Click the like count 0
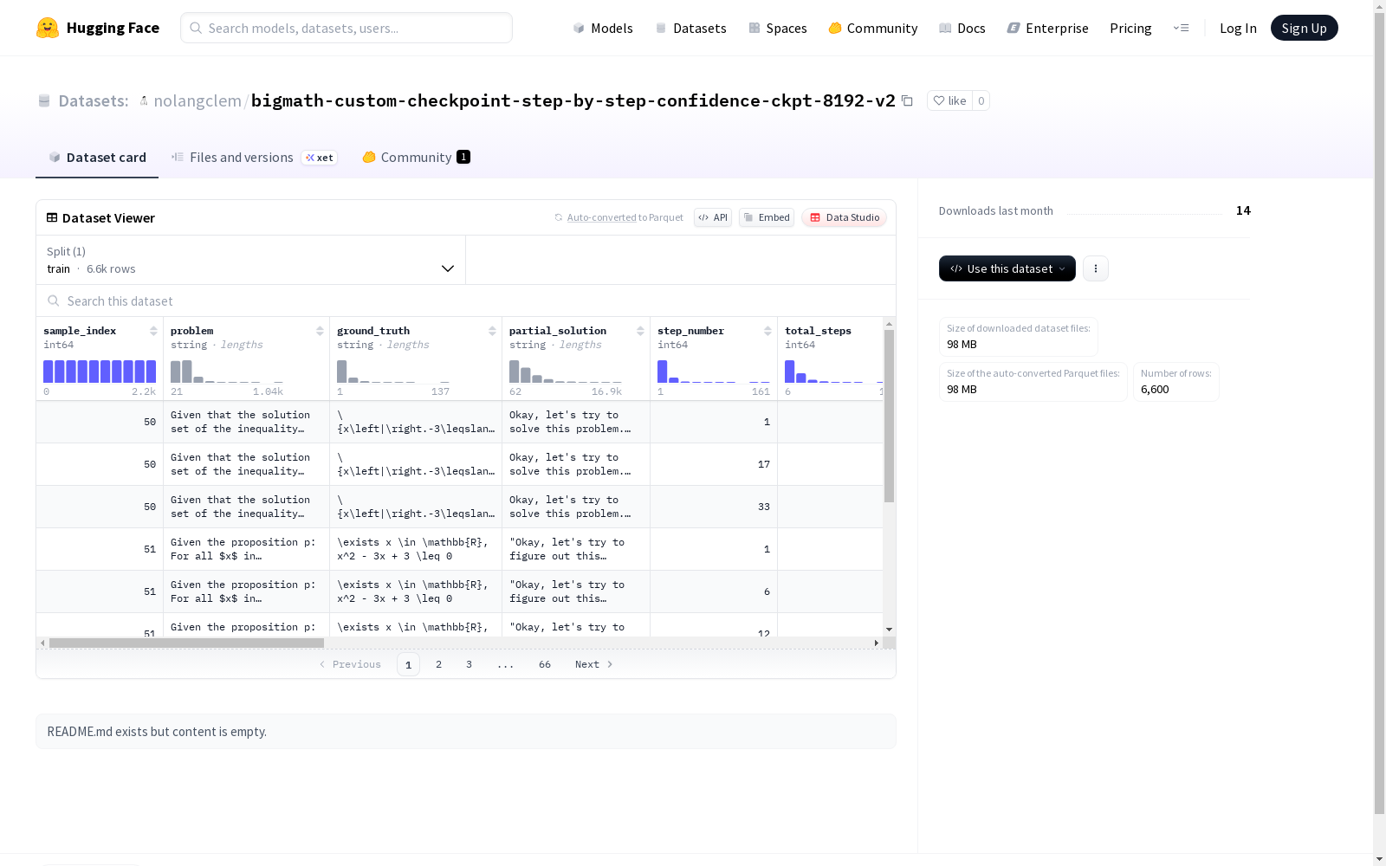The height and width of the screenshot is (866, 1386). tap(981, 100)
